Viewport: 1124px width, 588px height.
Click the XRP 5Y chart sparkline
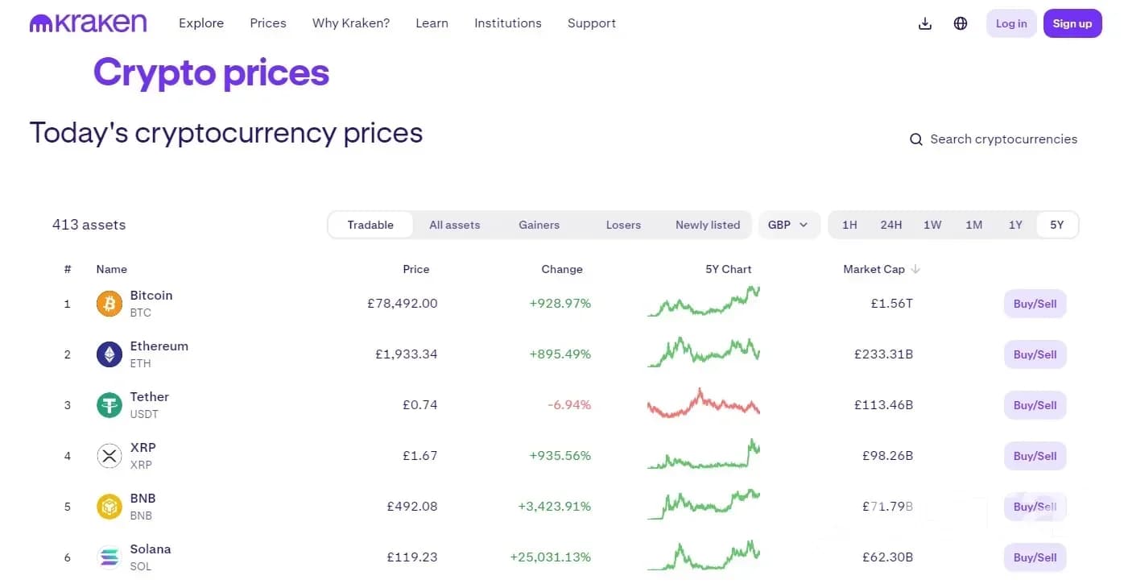pos(704,454)
